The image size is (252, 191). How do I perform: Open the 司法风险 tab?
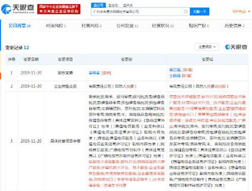pyautogui.click(x=56, y=26)
